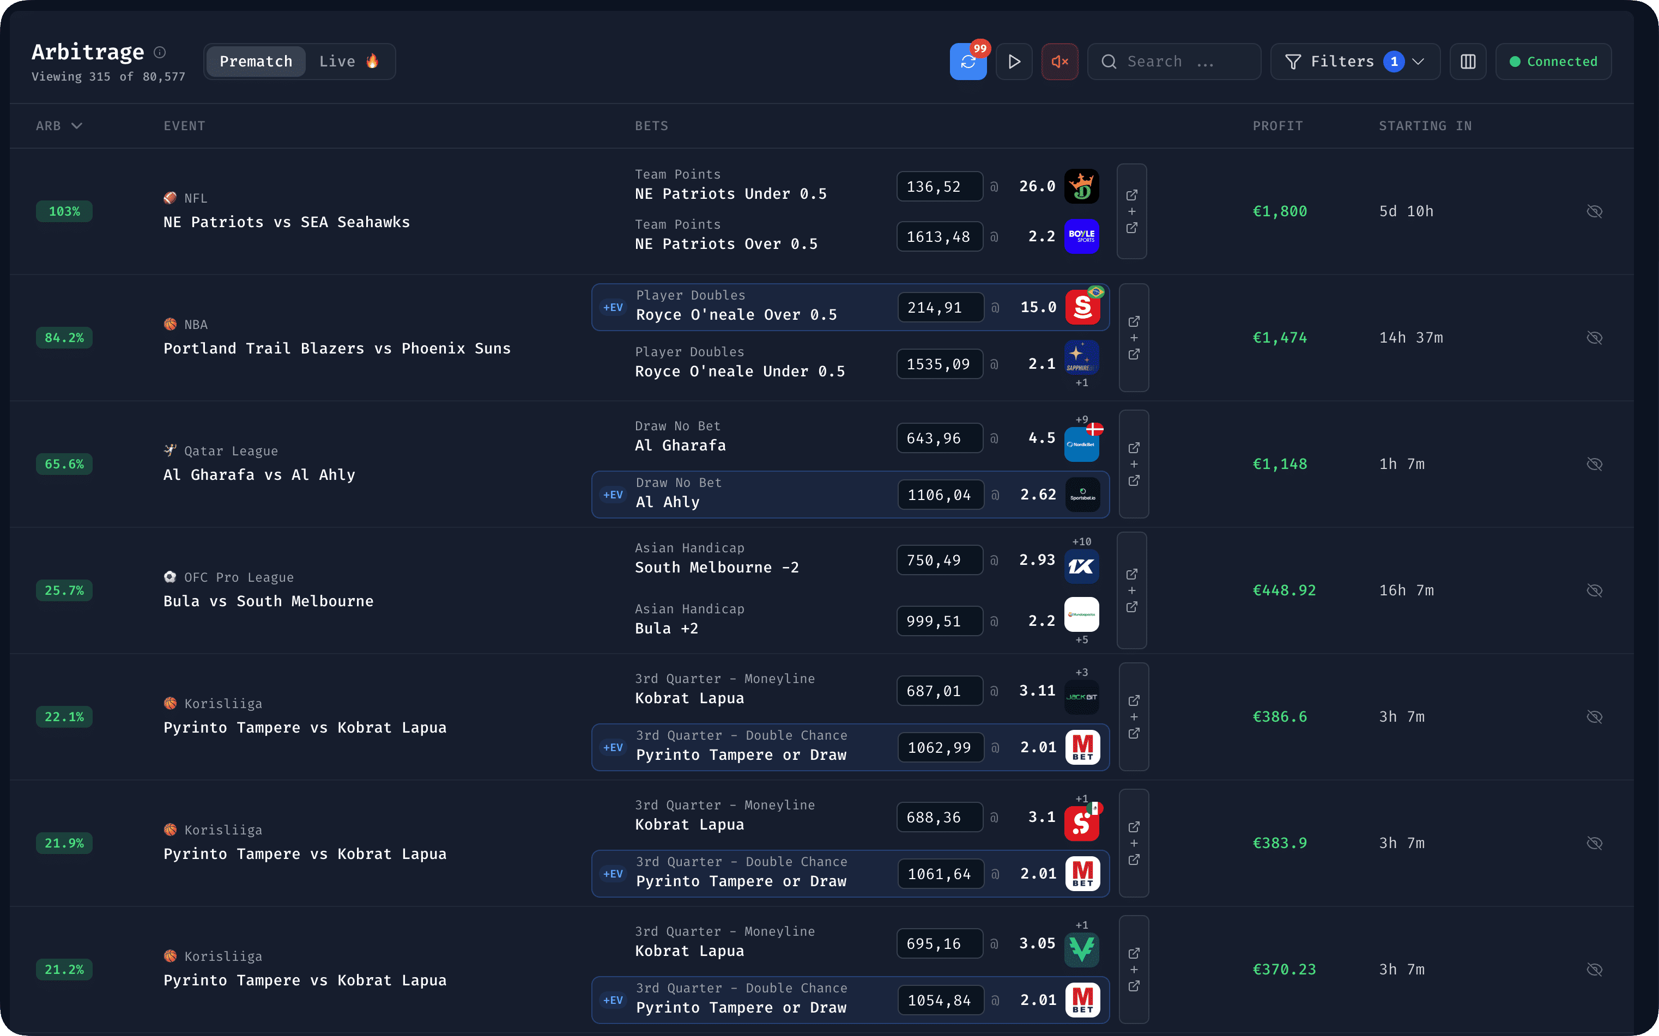The width and height of the screenshot is (1659, 1036).
Task: Hide the NE Patriots vs SEA Seahawks arbitrage
Action: click(x=1595, y=211)
